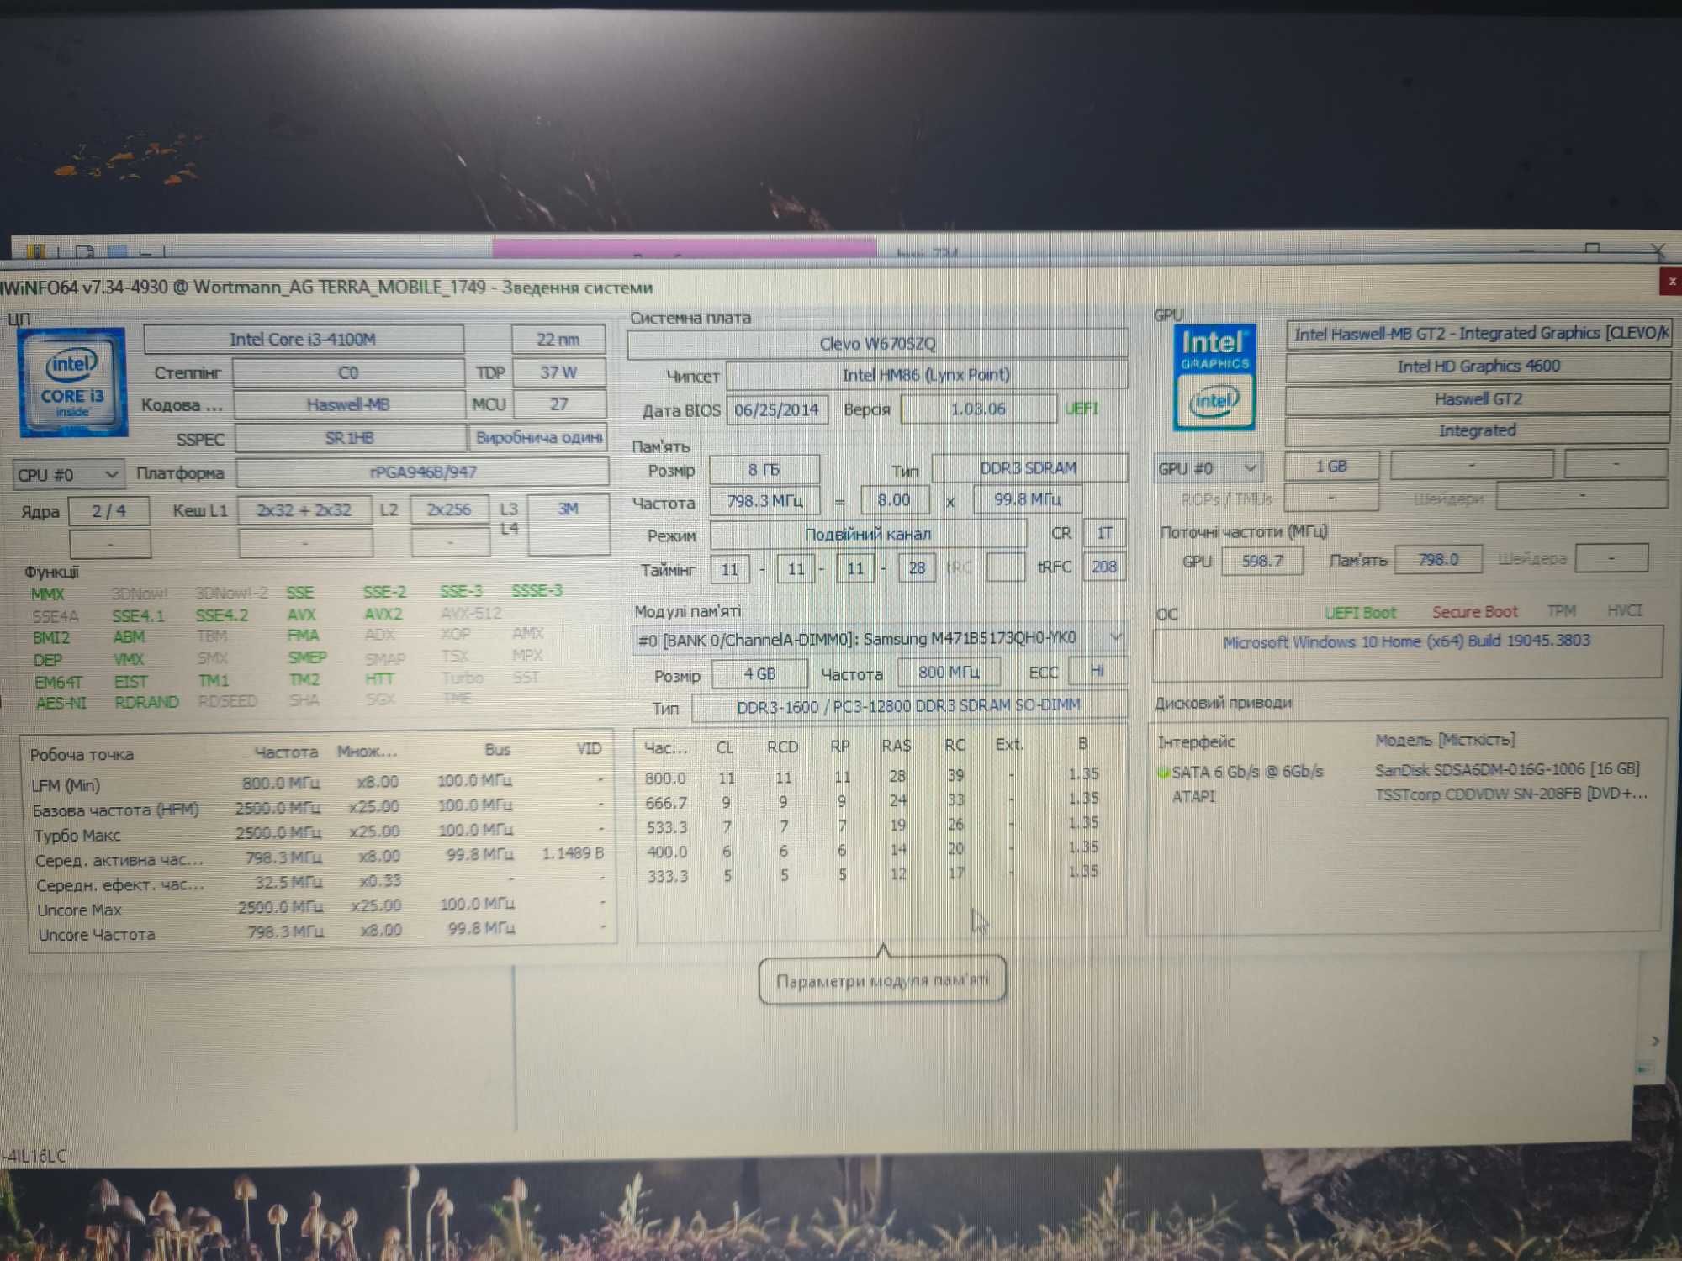Click the green UEFI label beside BIOS version
Screen dimensions: 1682x1261
point(1081,409)
